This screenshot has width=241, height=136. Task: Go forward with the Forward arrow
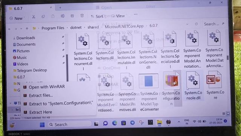pyautogui.click(x=15, y=29)
